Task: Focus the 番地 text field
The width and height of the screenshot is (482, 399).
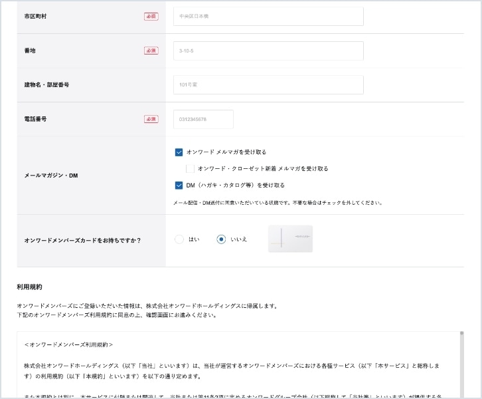Action: [268, 51]
